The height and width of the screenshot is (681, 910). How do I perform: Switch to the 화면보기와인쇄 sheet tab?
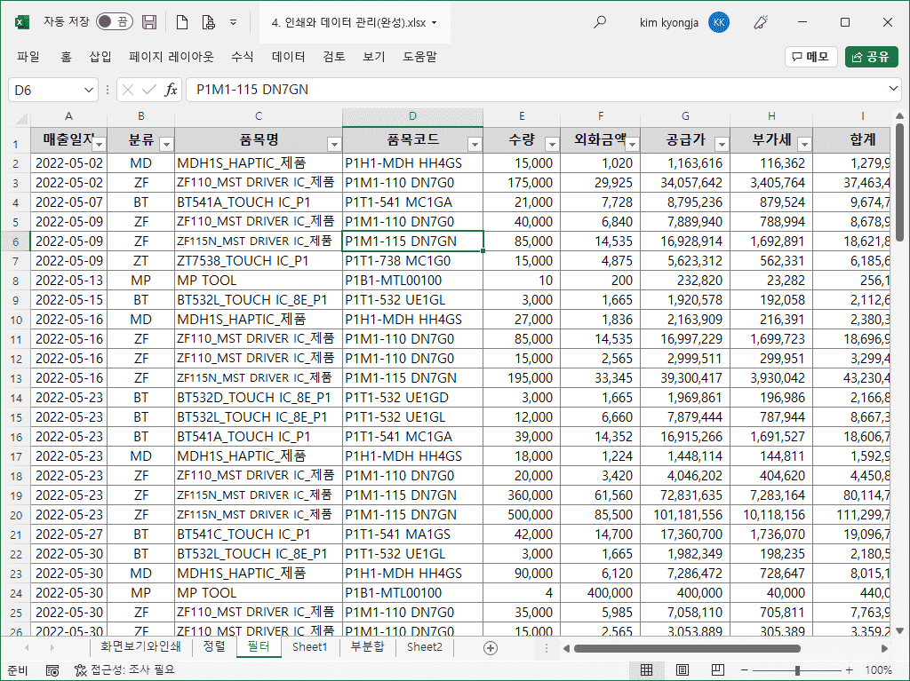[140, 646]
